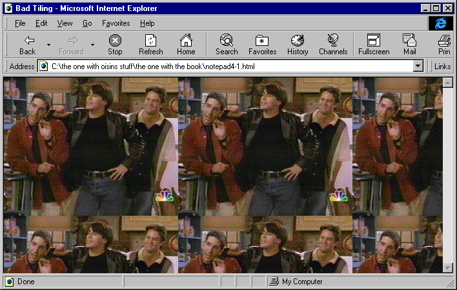457x290 pixels.
Task: Click the 'My Computer' status bar text
Action: point(302,282)
